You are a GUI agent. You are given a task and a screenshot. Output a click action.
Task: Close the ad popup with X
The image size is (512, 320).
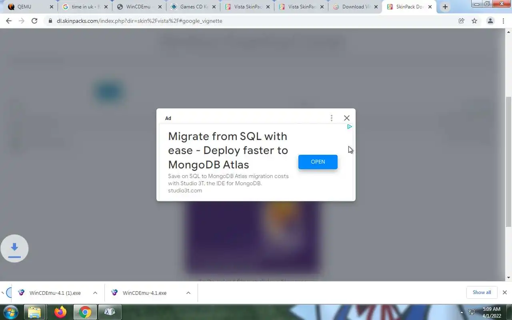[347, 118]
